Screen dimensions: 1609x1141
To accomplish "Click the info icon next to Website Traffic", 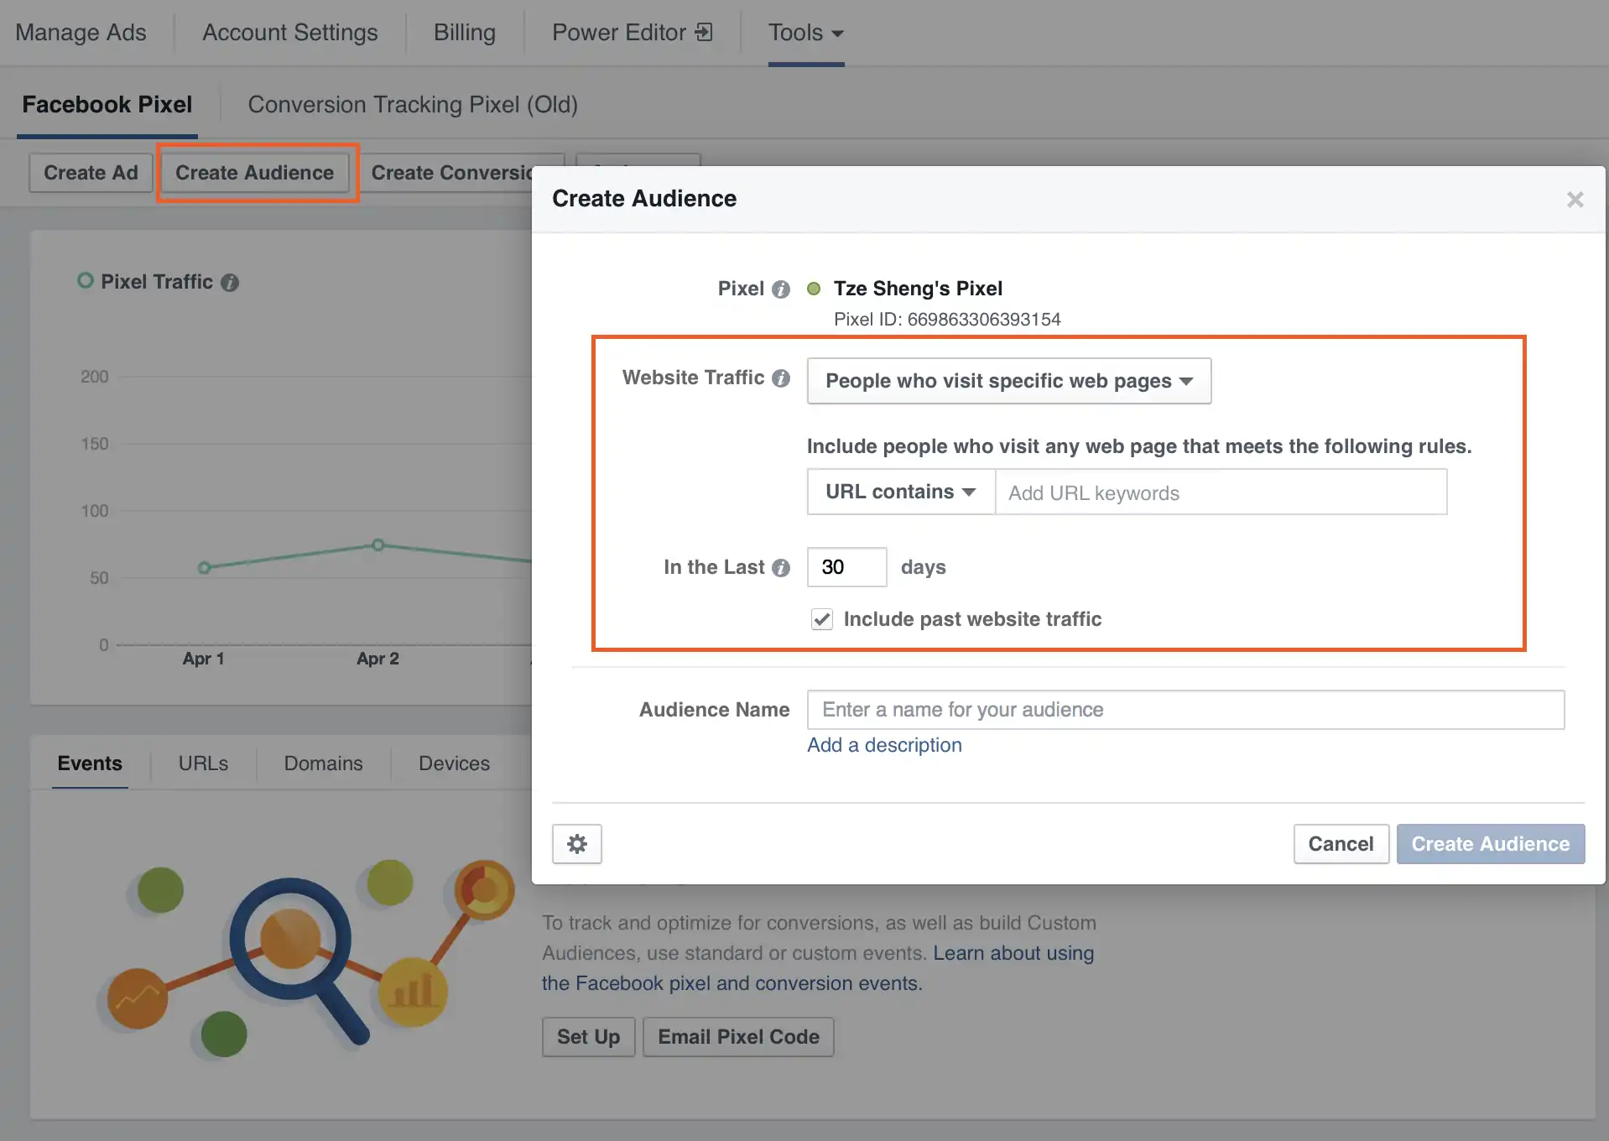I will [x=780, y=378].
